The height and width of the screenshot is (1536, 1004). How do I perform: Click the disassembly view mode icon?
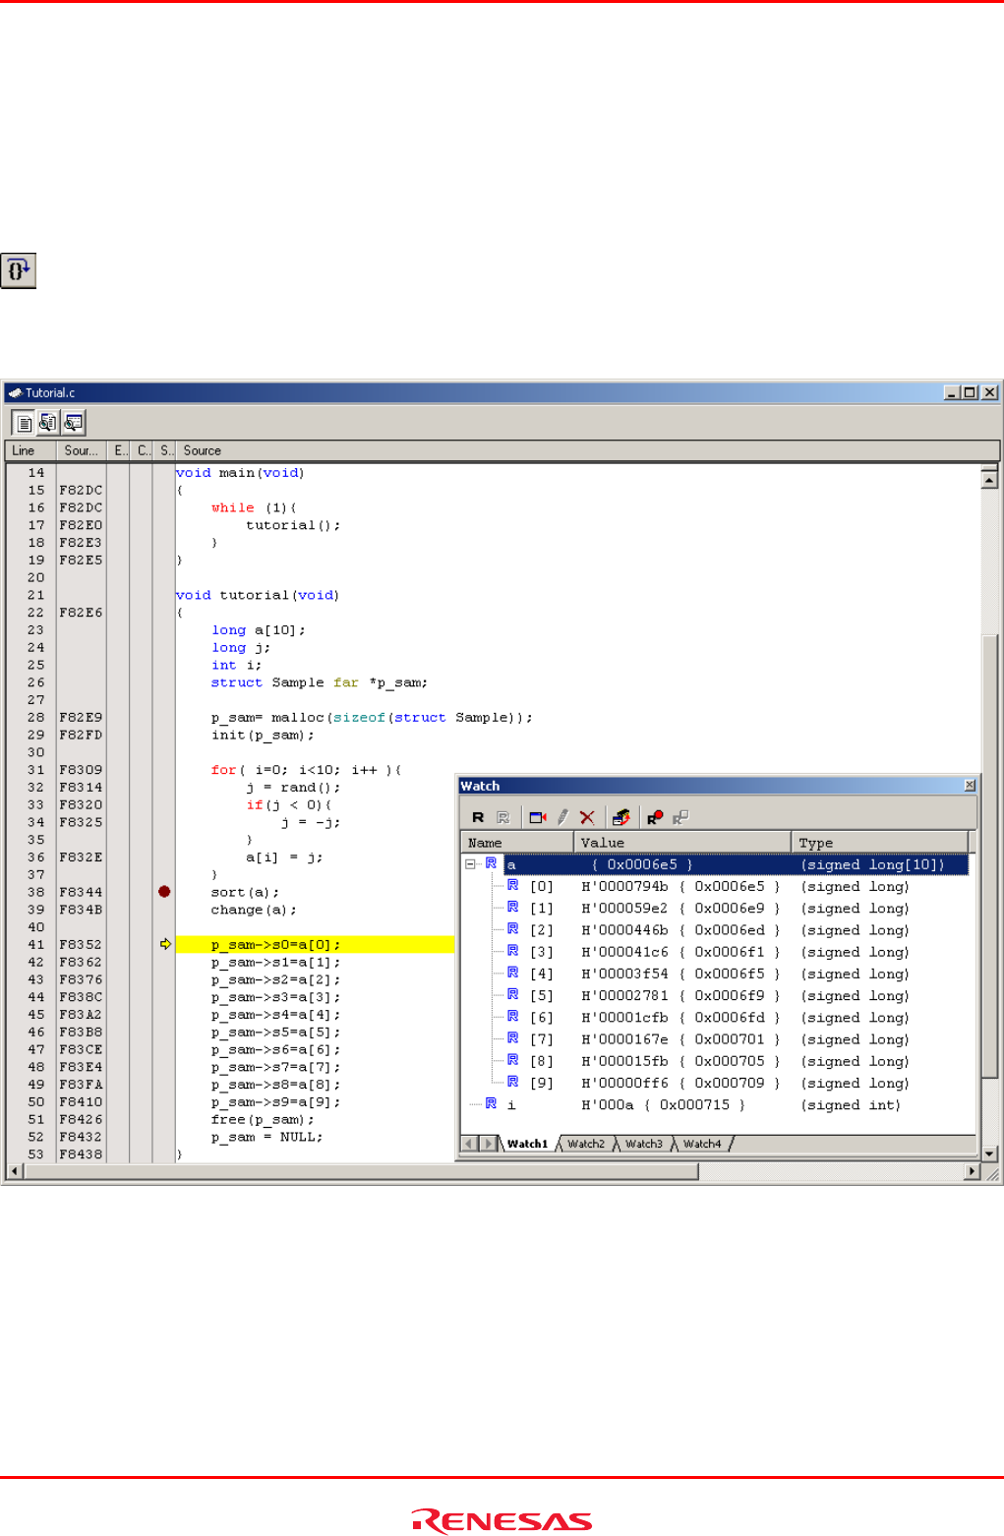pyautogui.click(x=73, y=423)
